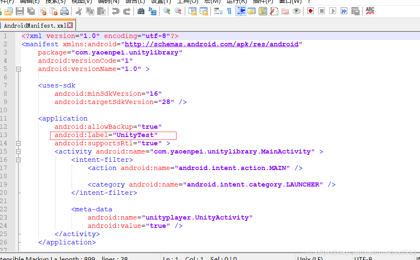Click the package "com.yaoenpei.unitylibrary" value
The image size is (420, 260).
click(x=126, y=52)
